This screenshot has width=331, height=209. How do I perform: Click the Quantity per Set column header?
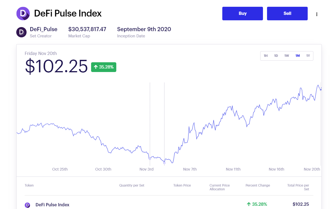(x=132, y=185)
